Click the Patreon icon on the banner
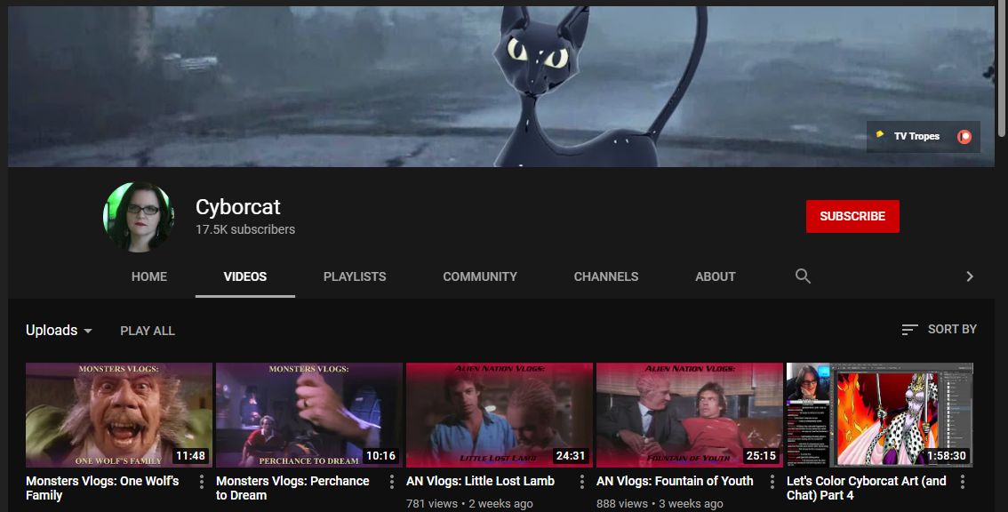Image resolution: width=1008 pixels, height=512 pixels. pyautogui.click(x=964, y=136)
